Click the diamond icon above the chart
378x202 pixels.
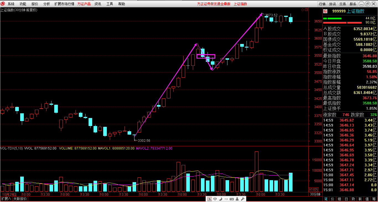pyautogui.click(x=302, y=10)
